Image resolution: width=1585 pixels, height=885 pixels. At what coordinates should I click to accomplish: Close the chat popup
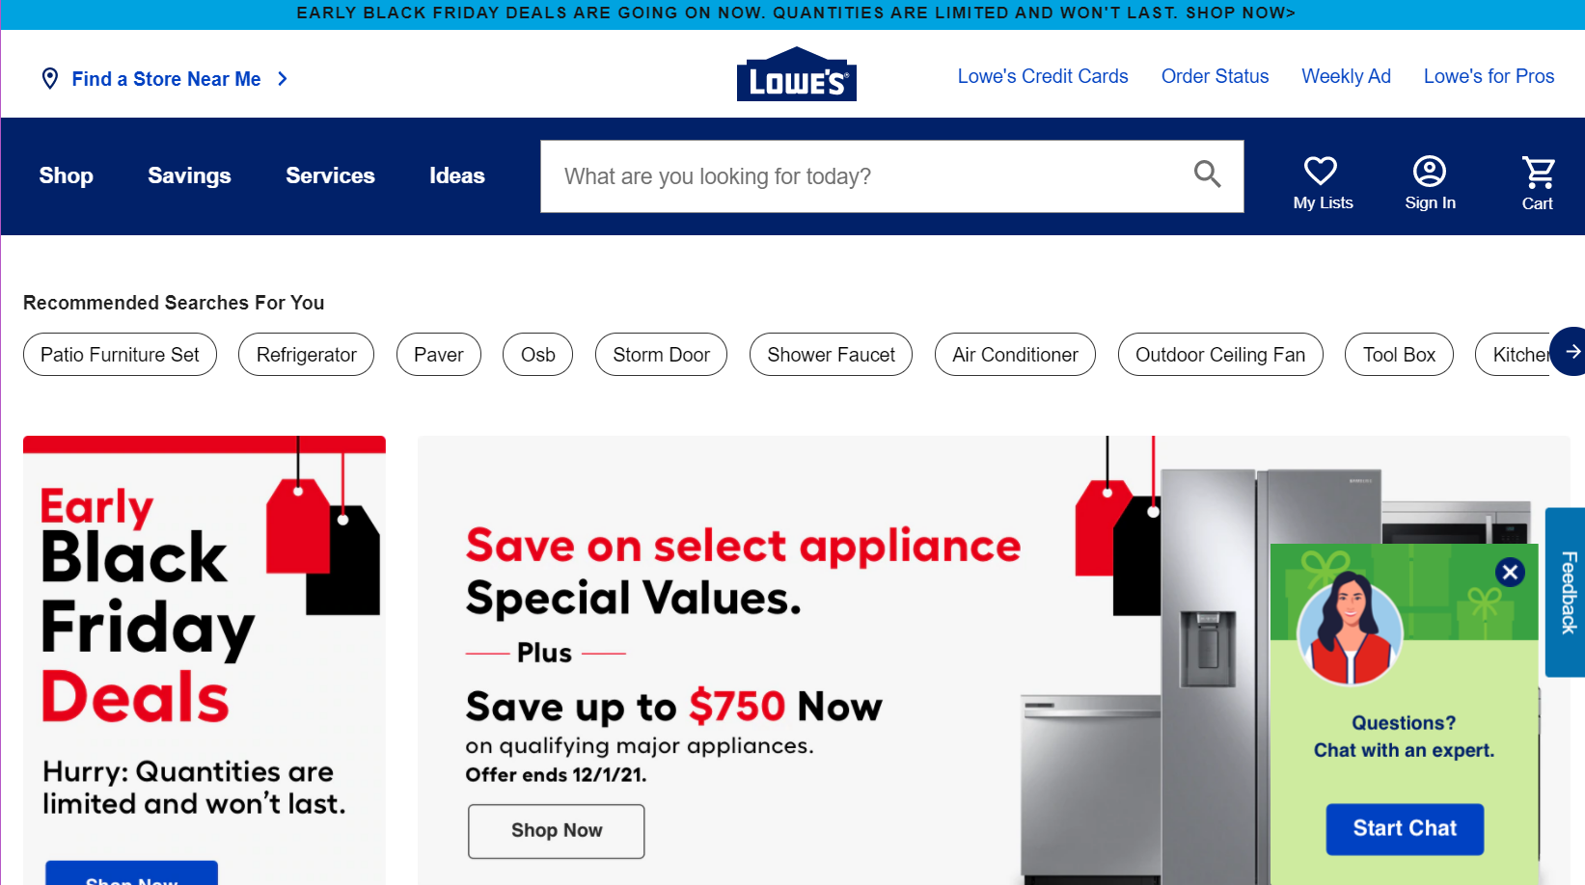click(1510, 572)
